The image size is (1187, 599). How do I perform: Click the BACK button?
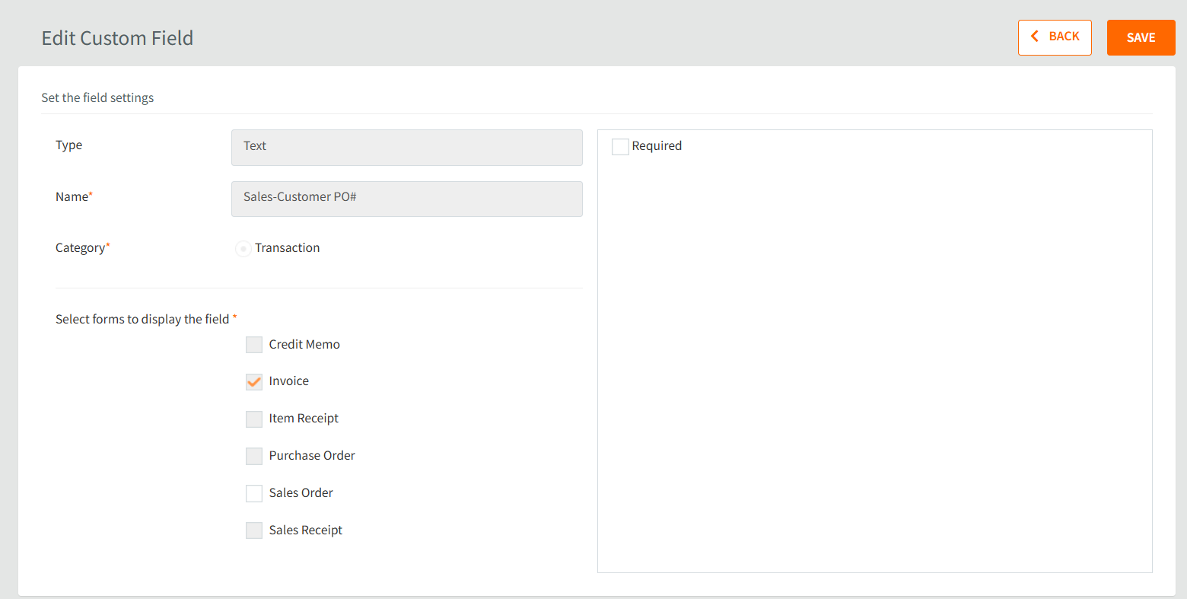click(1055, 37)
